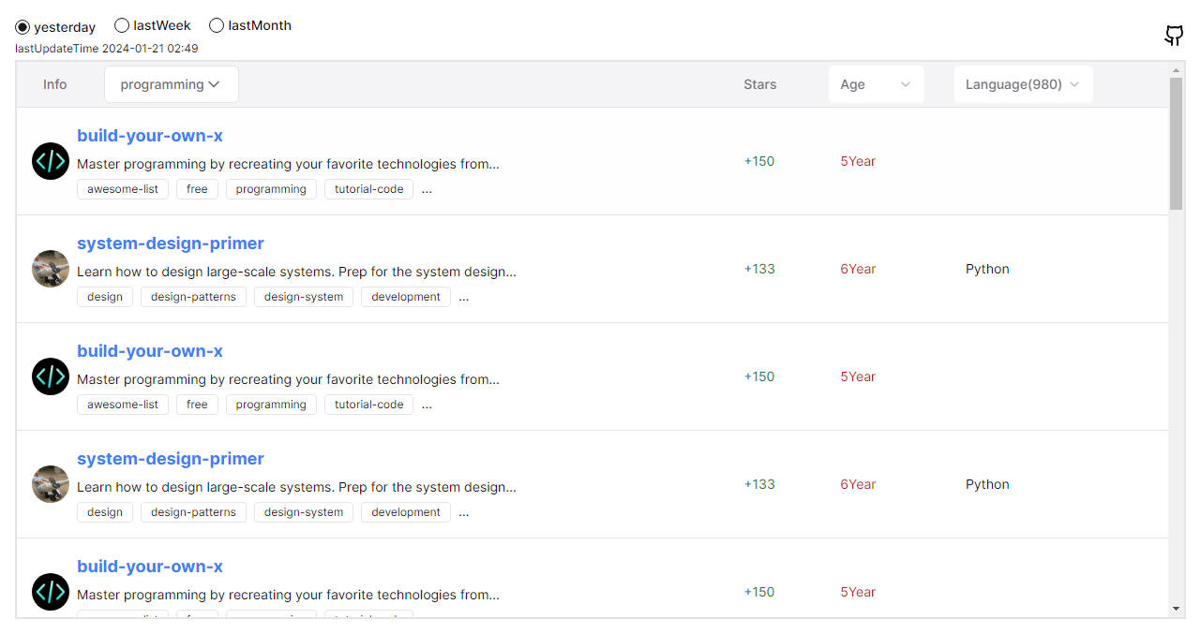Click the scrollbar down arrow
Image resolution: width=1201 pixels, height=634 pixels.
coord(1177,609)
